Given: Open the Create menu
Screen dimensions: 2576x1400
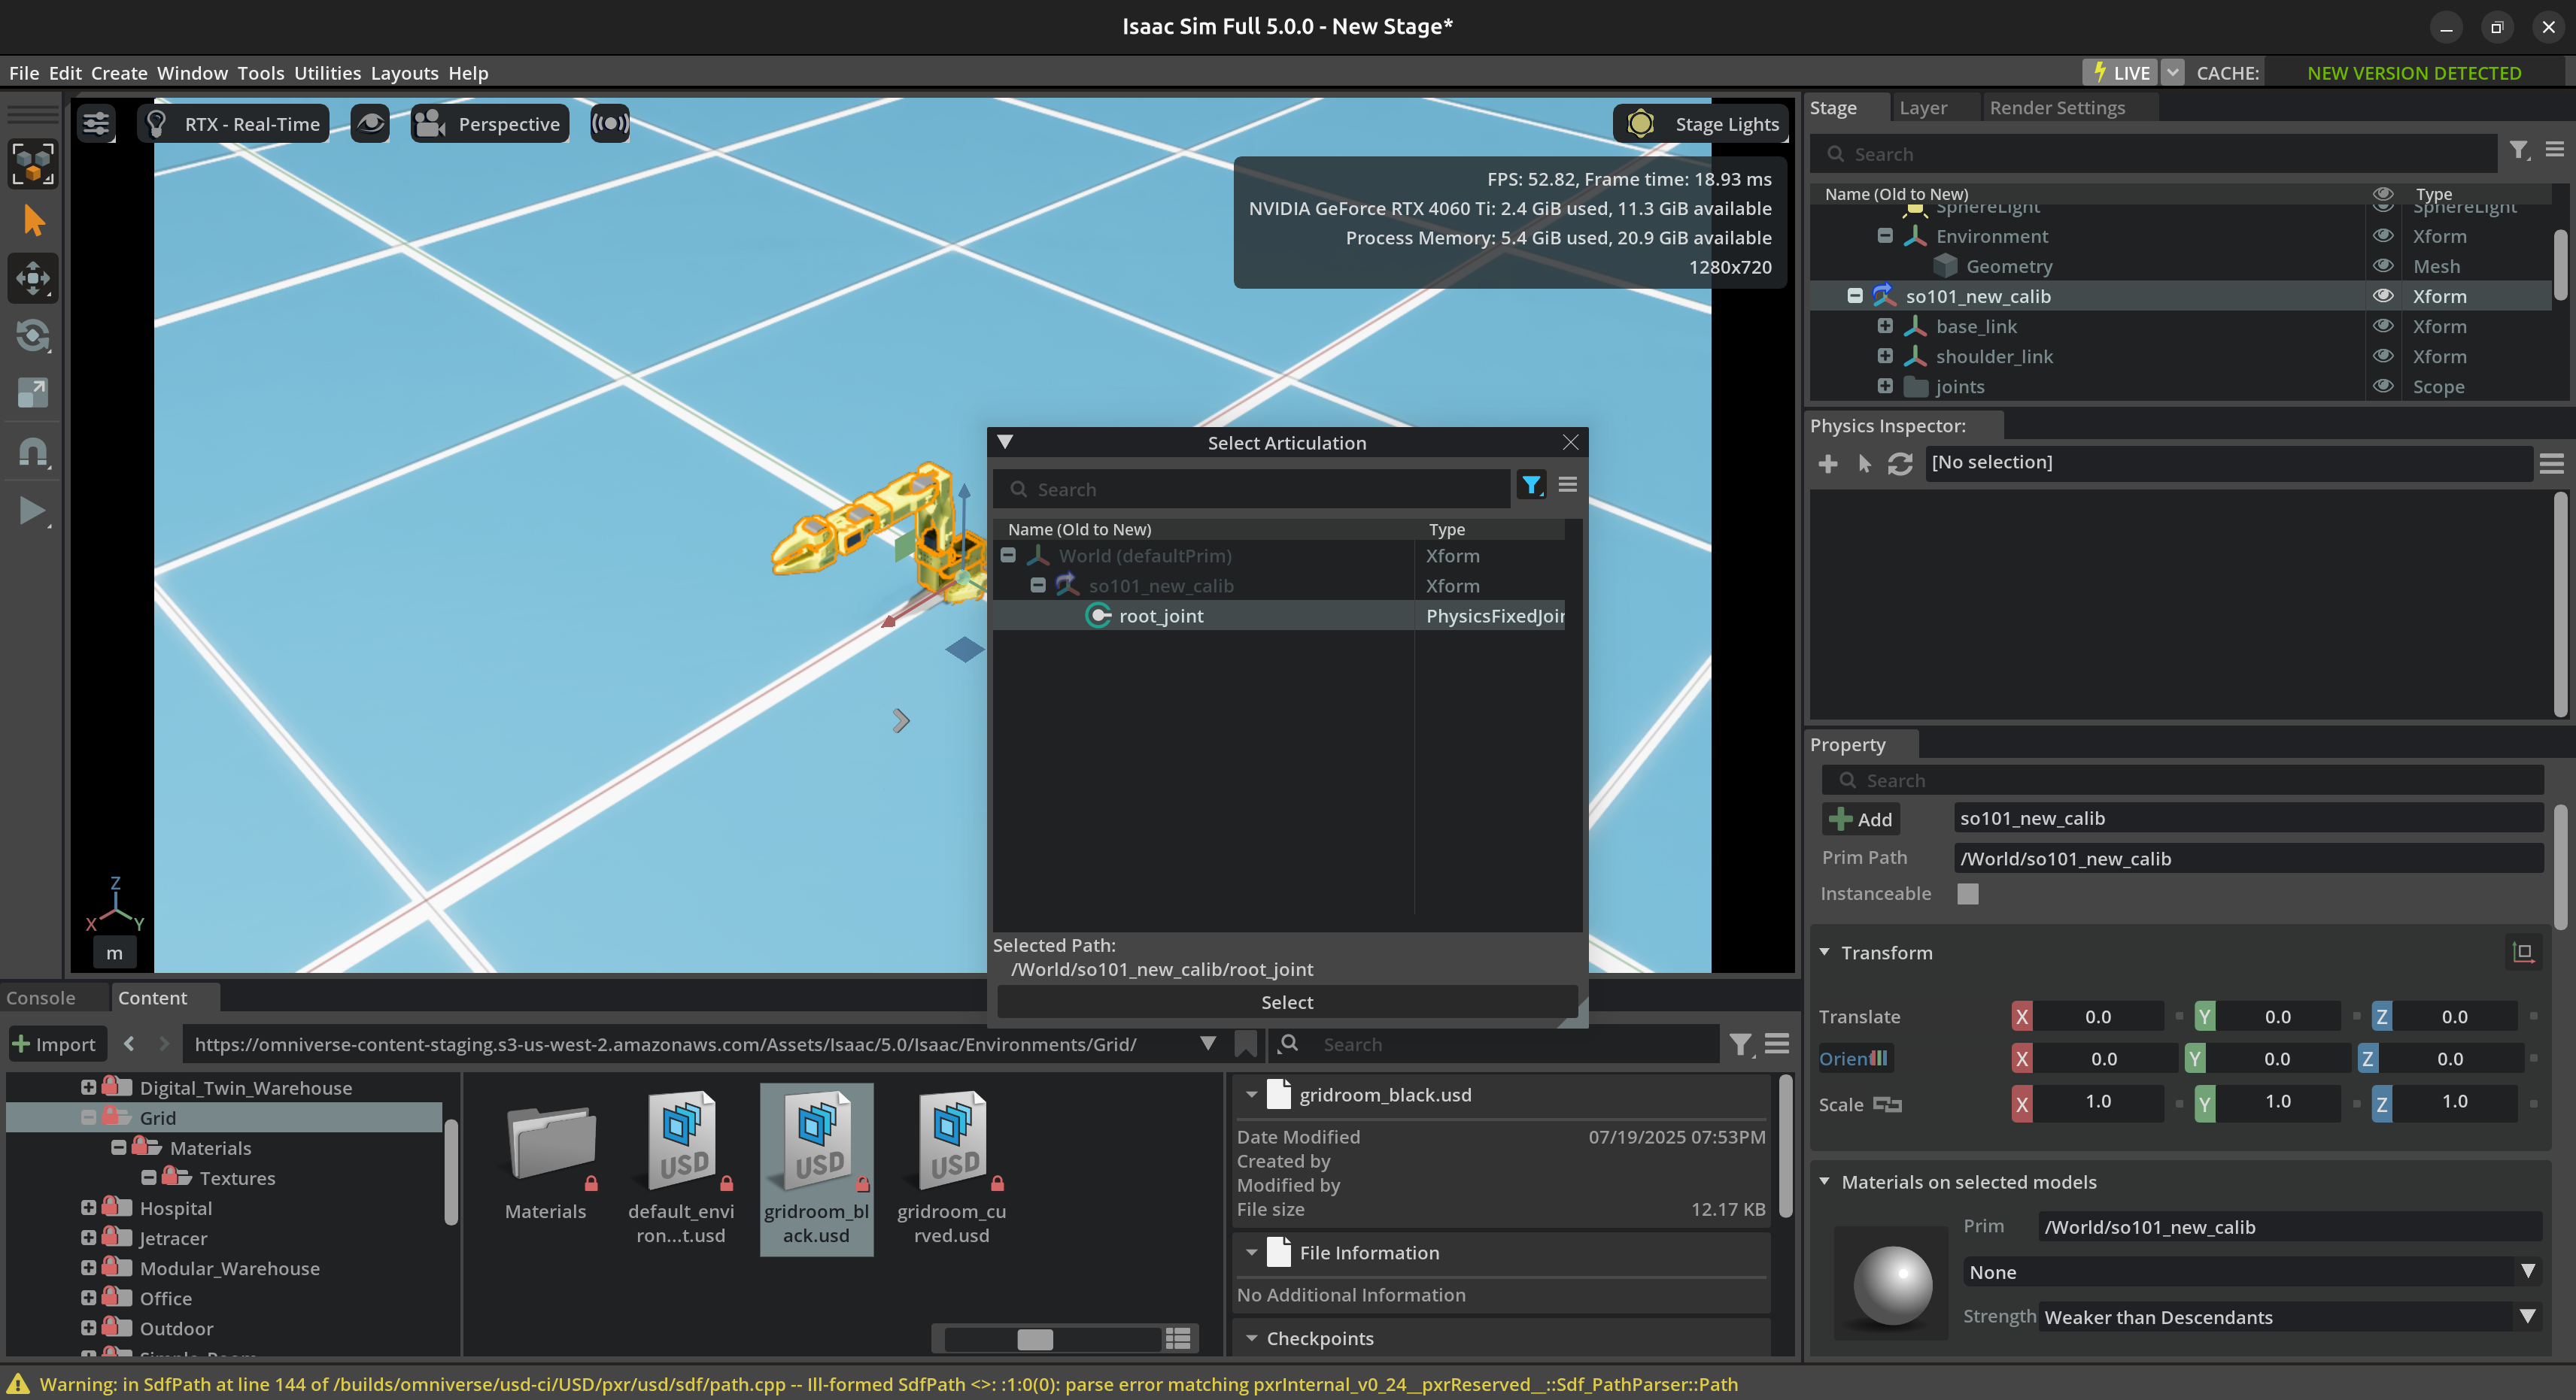Looking at the screenshot, I should click(x=119, y=73).
